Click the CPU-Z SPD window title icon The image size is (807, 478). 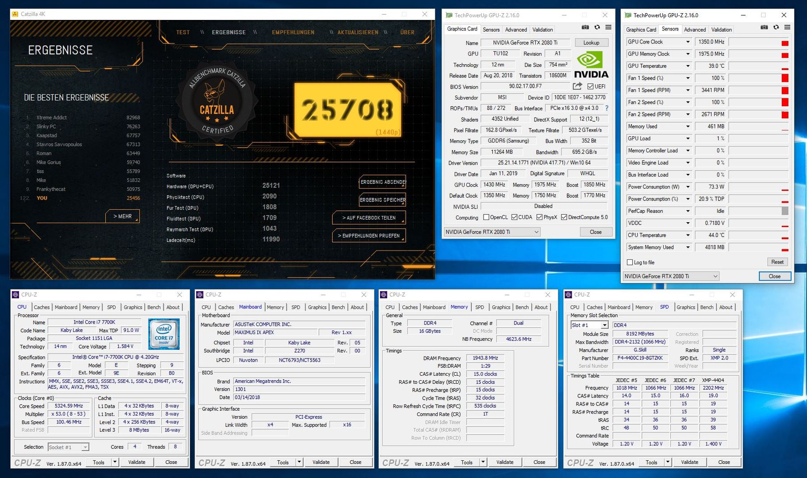tap(569, 294)
